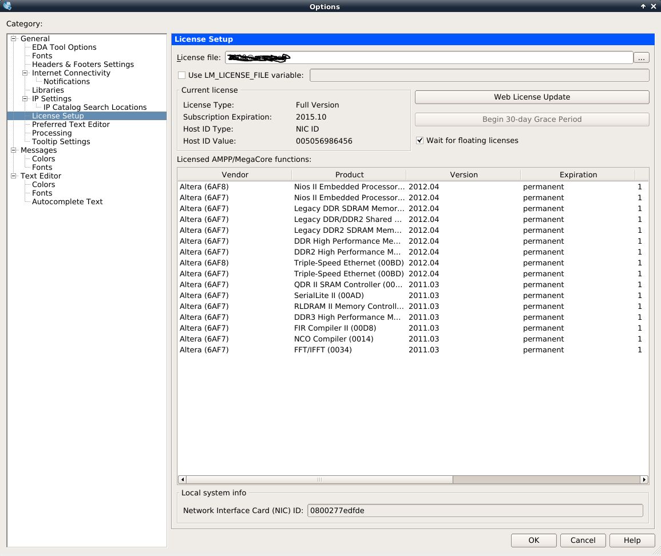
Task: Collapse the General category tree node
Action: [x=14, y=39]
